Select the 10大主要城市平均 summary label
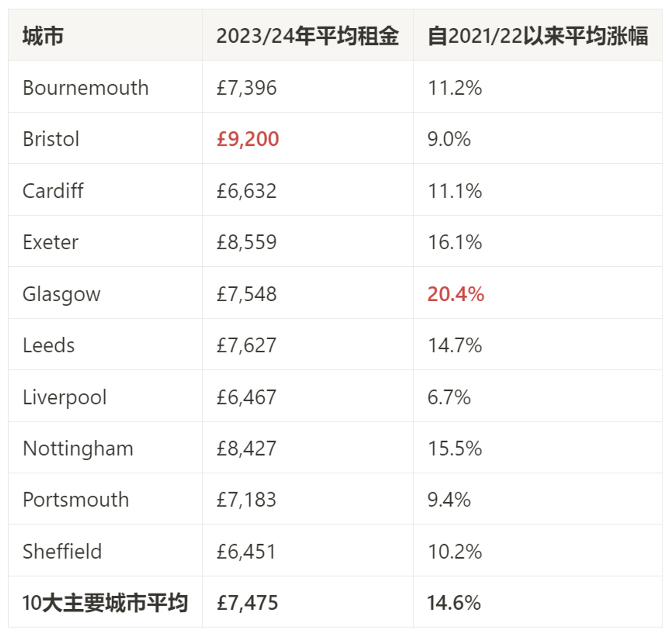 pyautogui.click(x=105, y=603)
